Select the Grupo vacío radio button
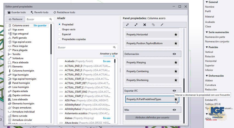 [x=60, y=29]
